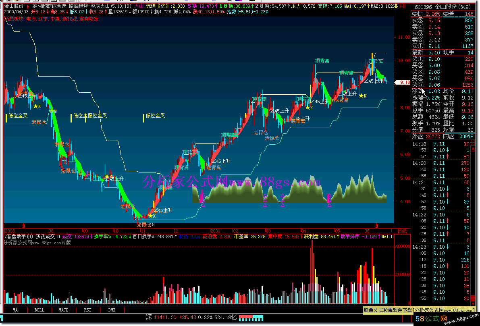Click the 市盈率 25.278 readout
This screenshot has height=326, width=480.
pos(250,236)
